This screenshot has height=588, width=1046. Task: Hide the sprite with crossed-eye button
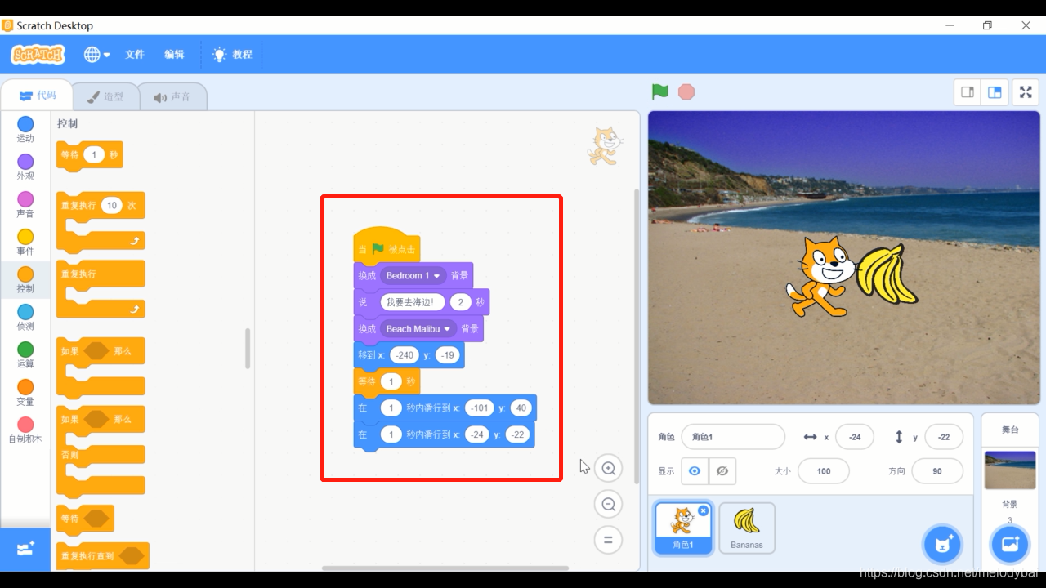(722, 471)
